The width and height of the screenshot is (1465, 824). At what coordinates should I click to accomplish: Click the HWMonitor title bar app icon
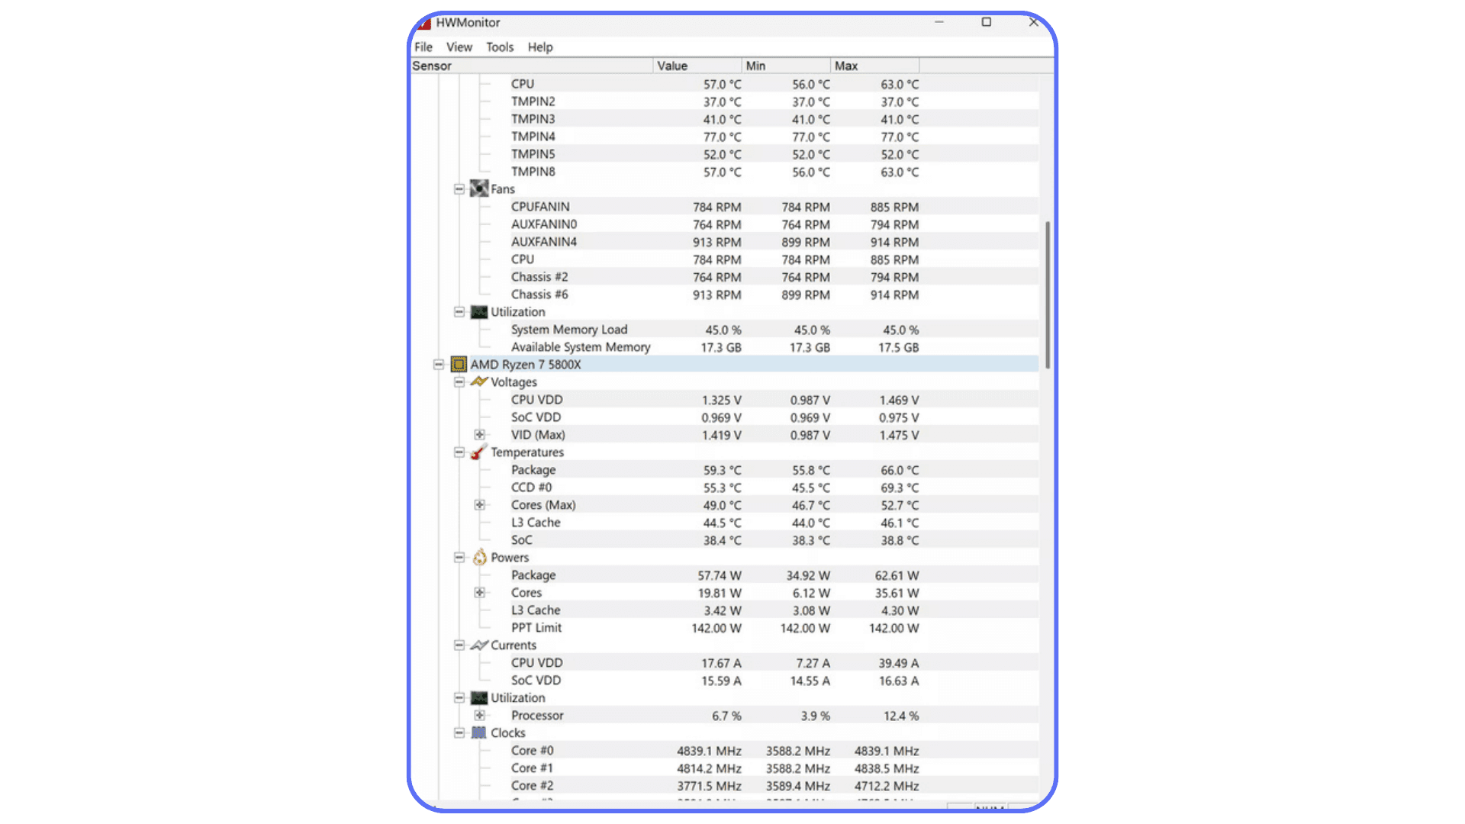pyautogui.click(x=424, y=23)
